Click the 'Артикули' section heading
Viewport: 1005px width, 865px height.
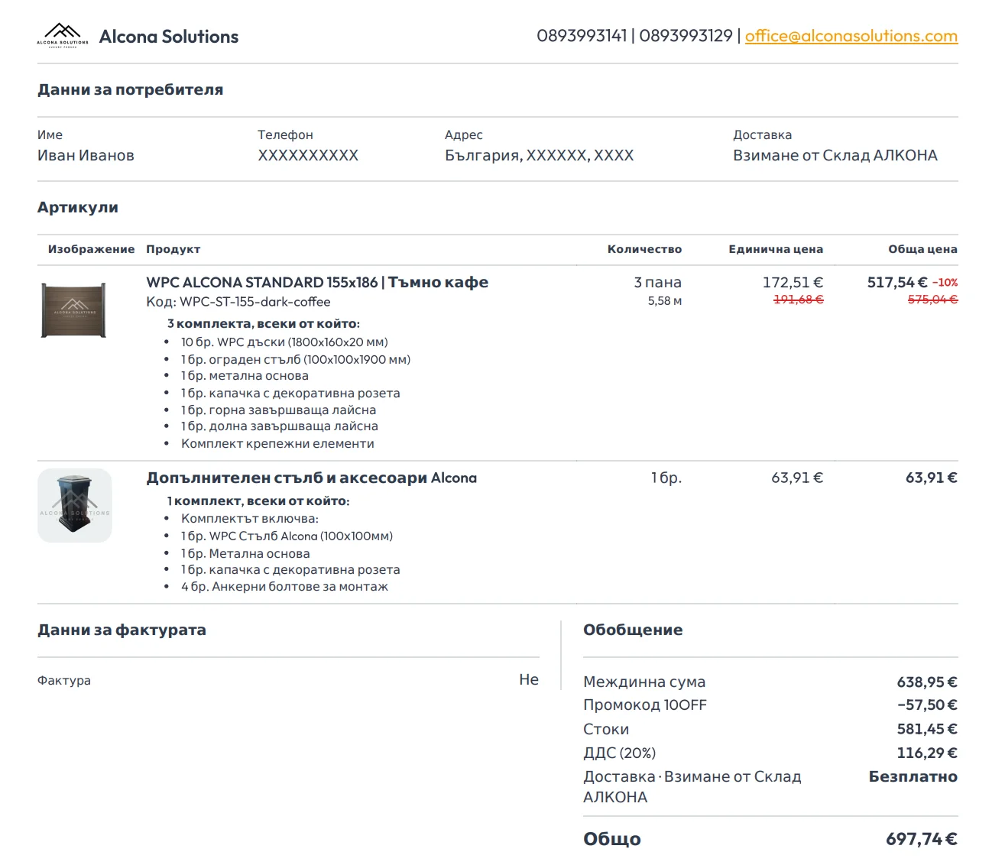click(x=78, y=207)
